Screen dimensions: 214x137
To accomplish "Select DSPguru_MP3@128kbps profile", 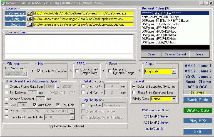I will tap(175, 31).
